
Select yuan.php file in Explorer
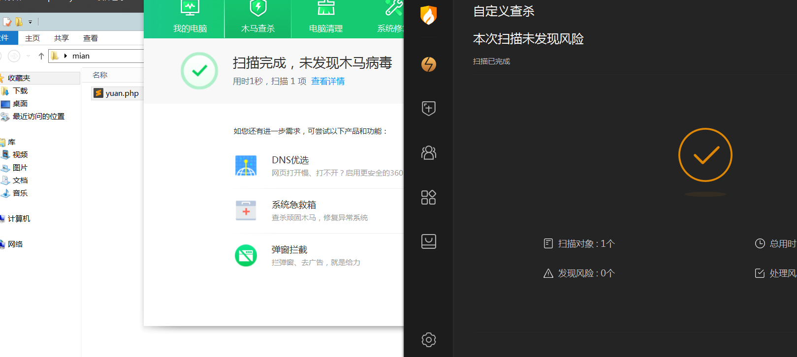tap(117, 93)
